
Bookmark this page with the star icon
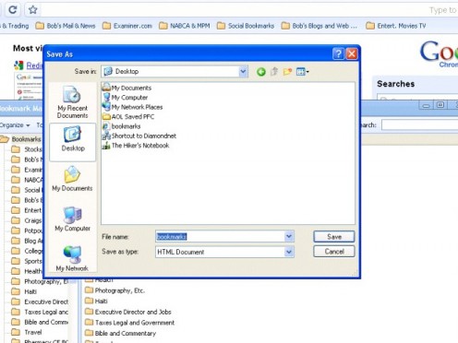32,10
